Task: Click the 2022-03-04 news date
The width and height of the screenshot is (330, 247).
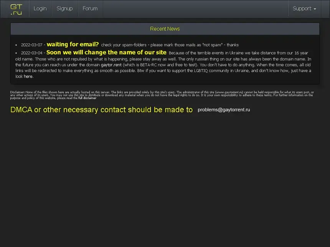Action: 31,53
